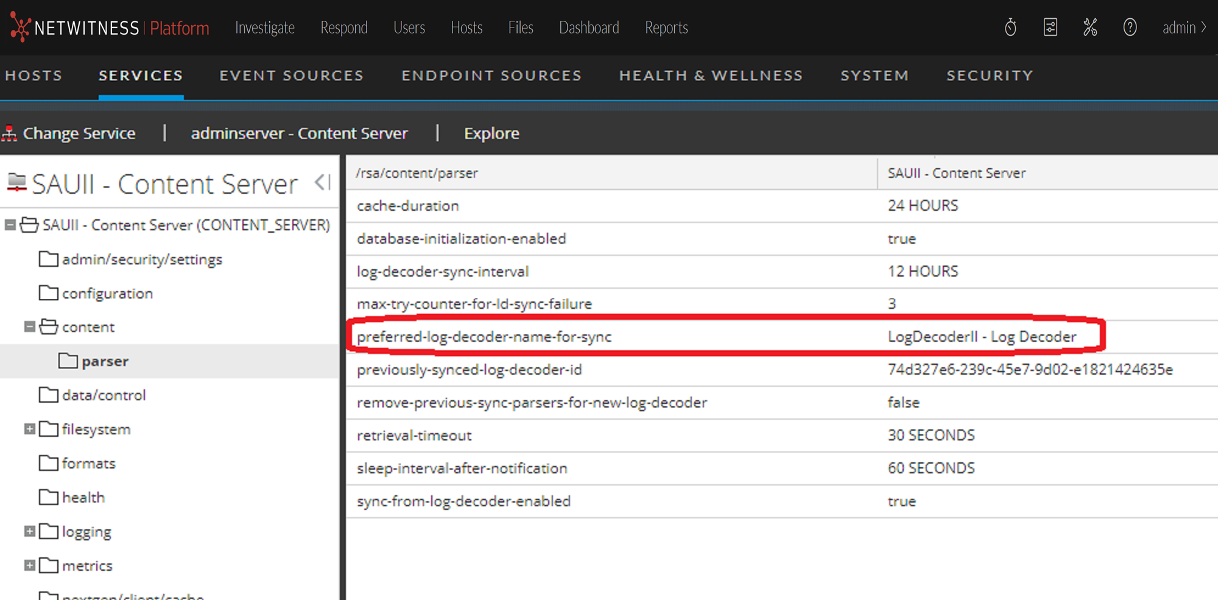This screenshot has width=1218, height=600.
Task: Select the parser tree node
Action: pos(105,361)
